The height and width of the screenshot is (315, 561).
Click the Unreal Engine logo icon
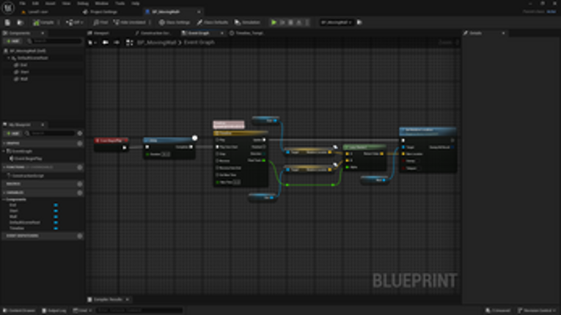point(8,7)
